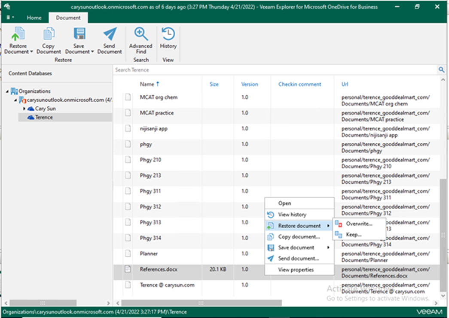
Task: Choose View properties in context menu
Action: (299, 270)
